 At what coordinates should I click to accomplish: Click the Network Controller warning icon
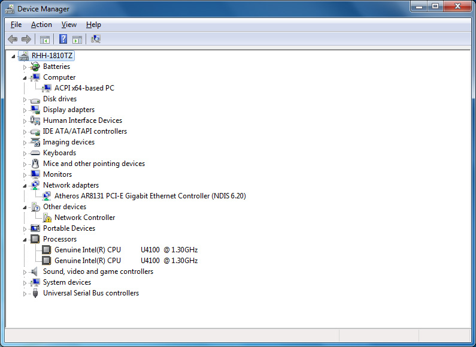47,218
